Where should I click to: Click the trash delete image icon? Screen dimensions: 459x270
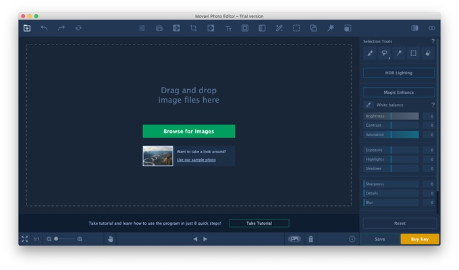click(311, 239)
